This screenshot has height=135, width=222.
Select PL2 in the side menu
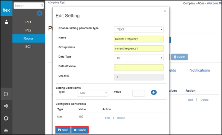pyautogui.click(x=28, y=30)
